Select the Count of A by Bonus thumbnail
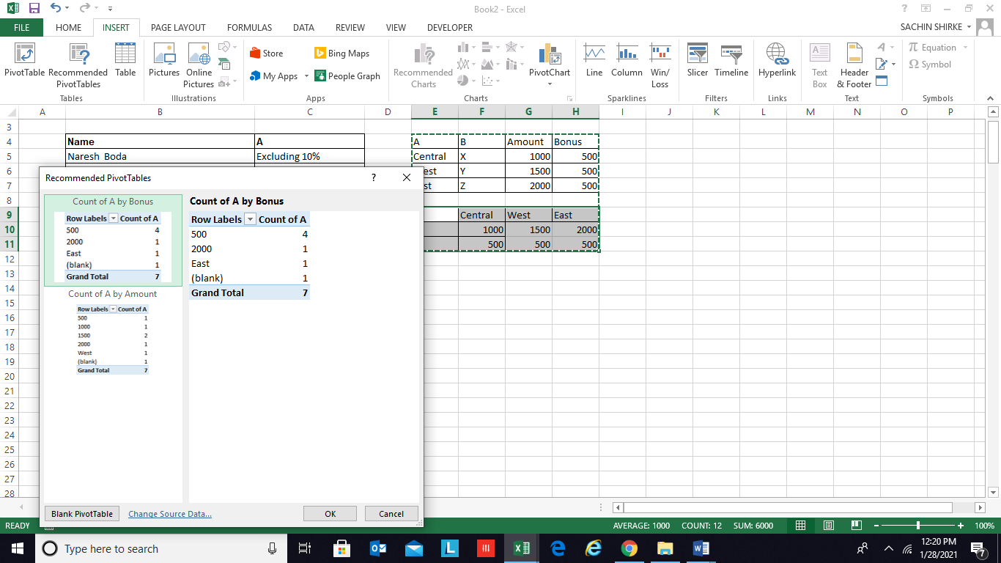The image size is (1001, 563). pos(113,240)
